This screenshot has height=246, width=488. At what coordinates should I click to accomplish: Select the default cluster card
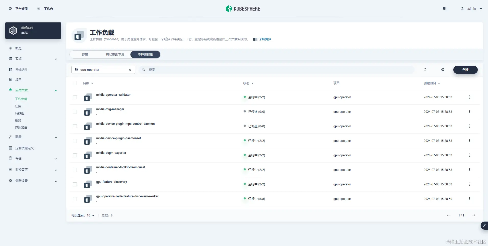33,31
